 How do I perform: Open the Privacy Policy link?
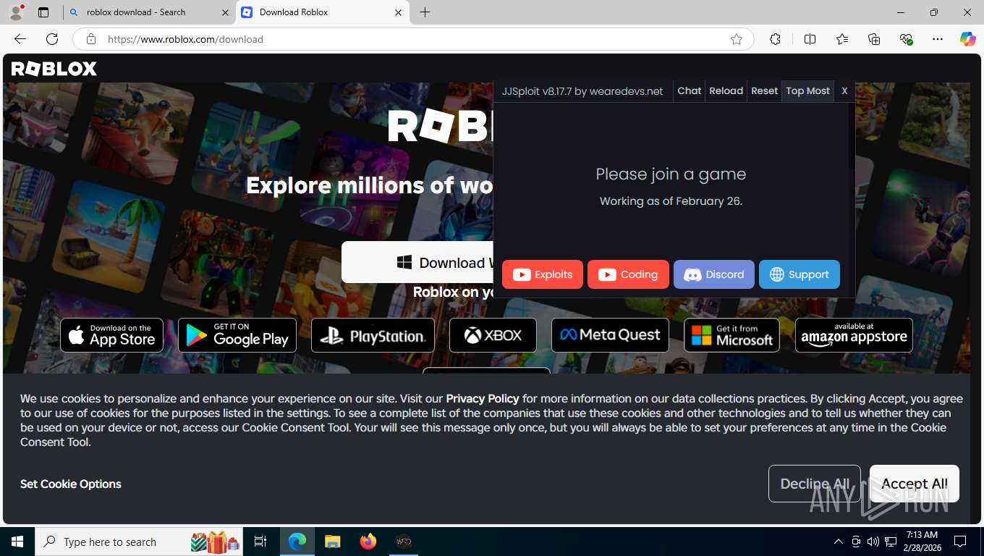click(x=483, y=398)
